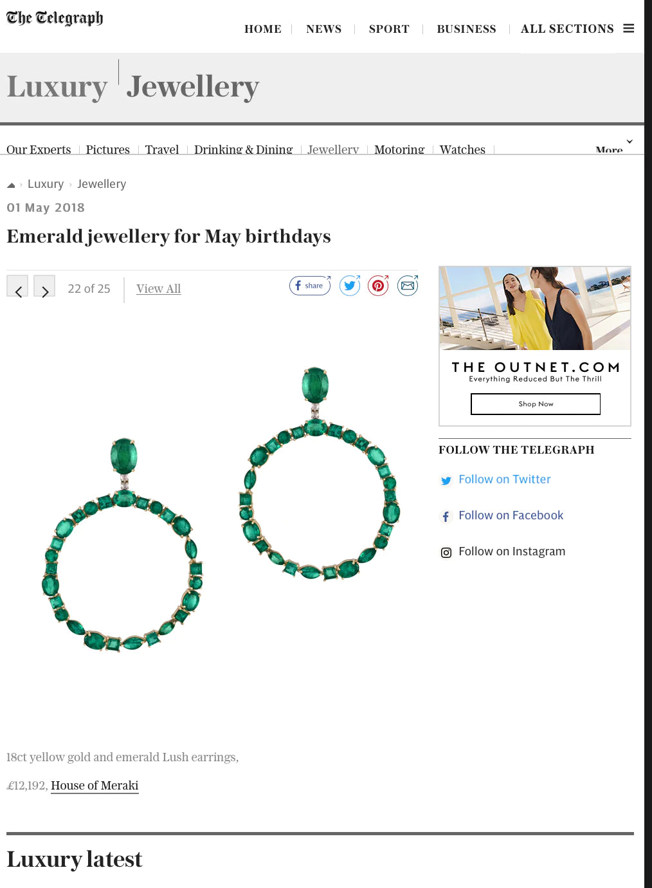
Task: Email this article using the envelope icon
Action: pos(408,285)
